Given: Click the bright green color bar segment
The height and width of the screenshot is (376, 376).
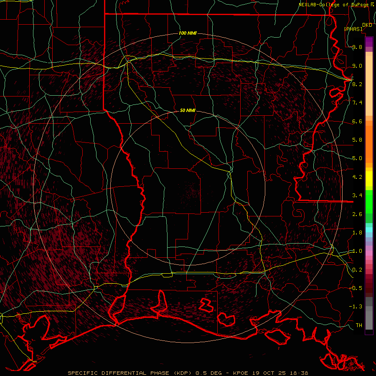Looking at the screenshot, I should (x=369, y=202).
